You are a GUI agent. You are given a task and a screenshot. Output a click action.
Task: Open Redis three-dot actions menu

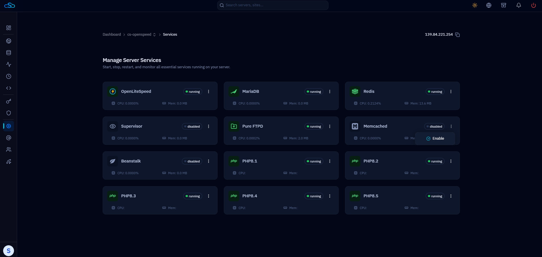[451, 91]
